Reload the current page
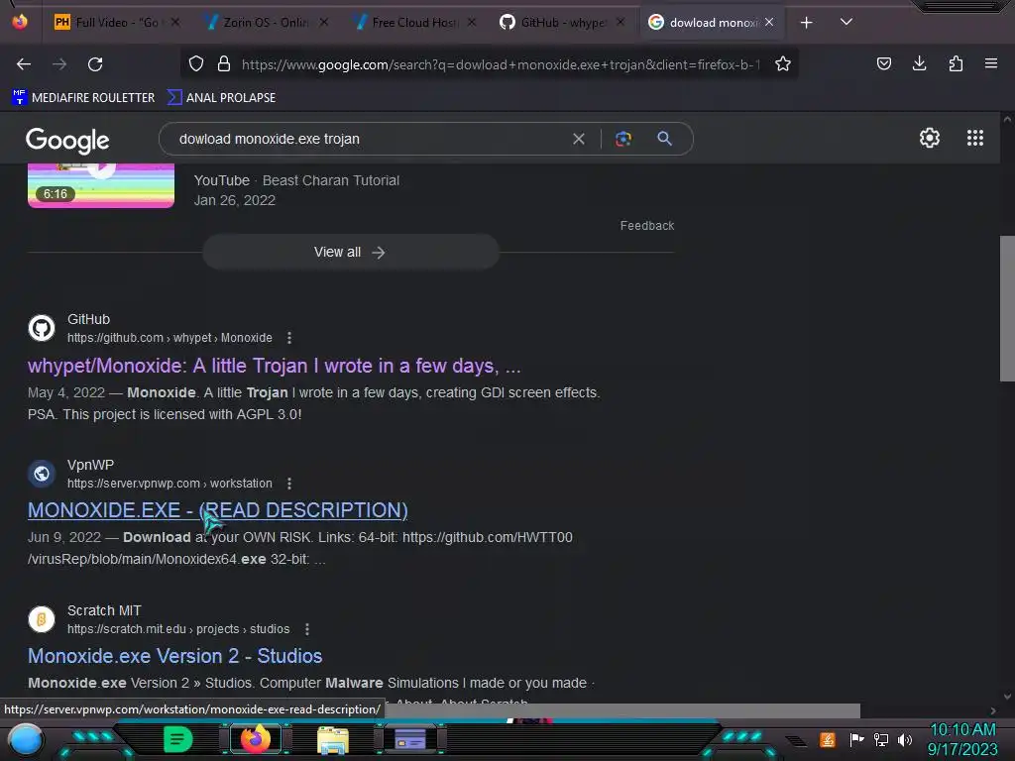 (95, 64)
